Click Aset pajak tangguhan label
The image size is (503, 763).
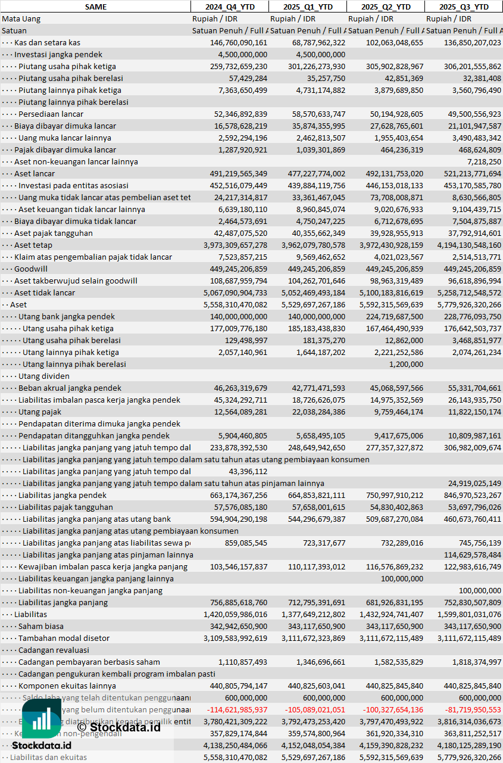[54, 233]
